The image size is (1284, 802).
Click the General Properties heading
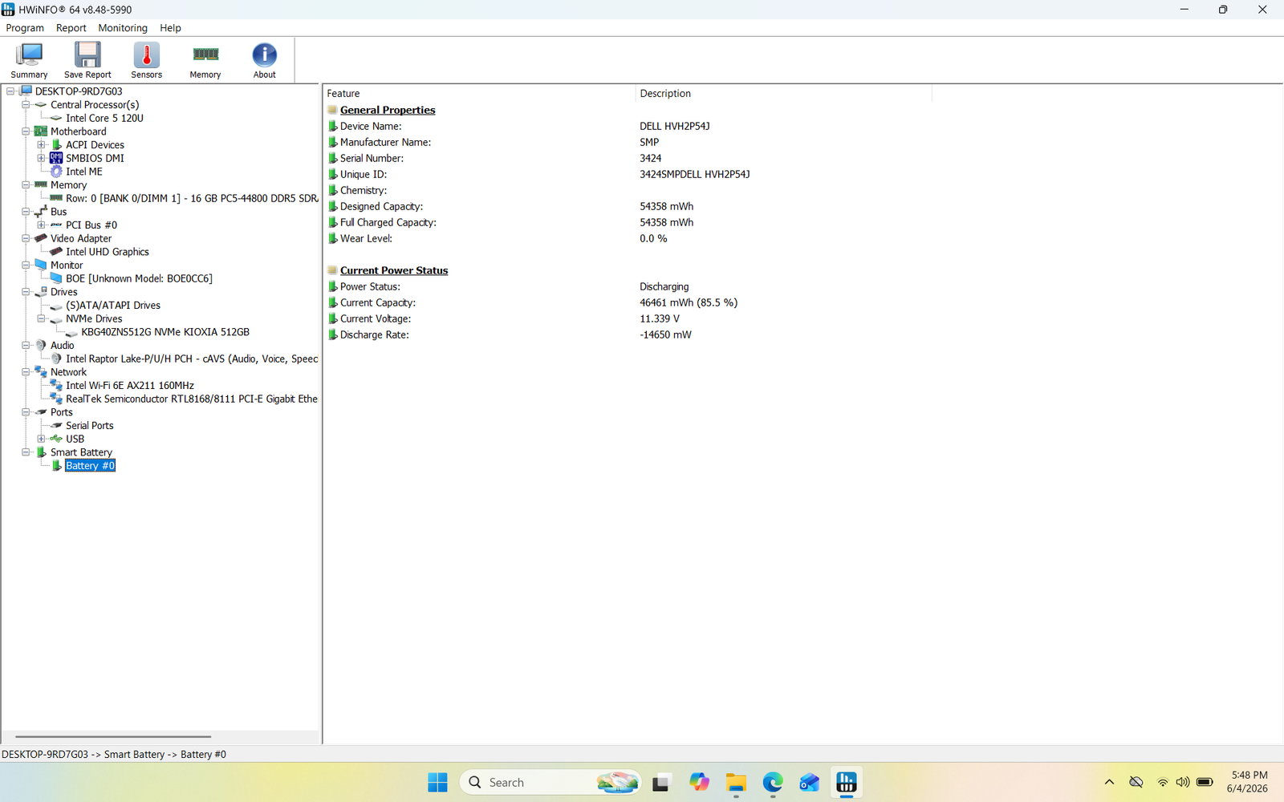(x=388, y=111)
